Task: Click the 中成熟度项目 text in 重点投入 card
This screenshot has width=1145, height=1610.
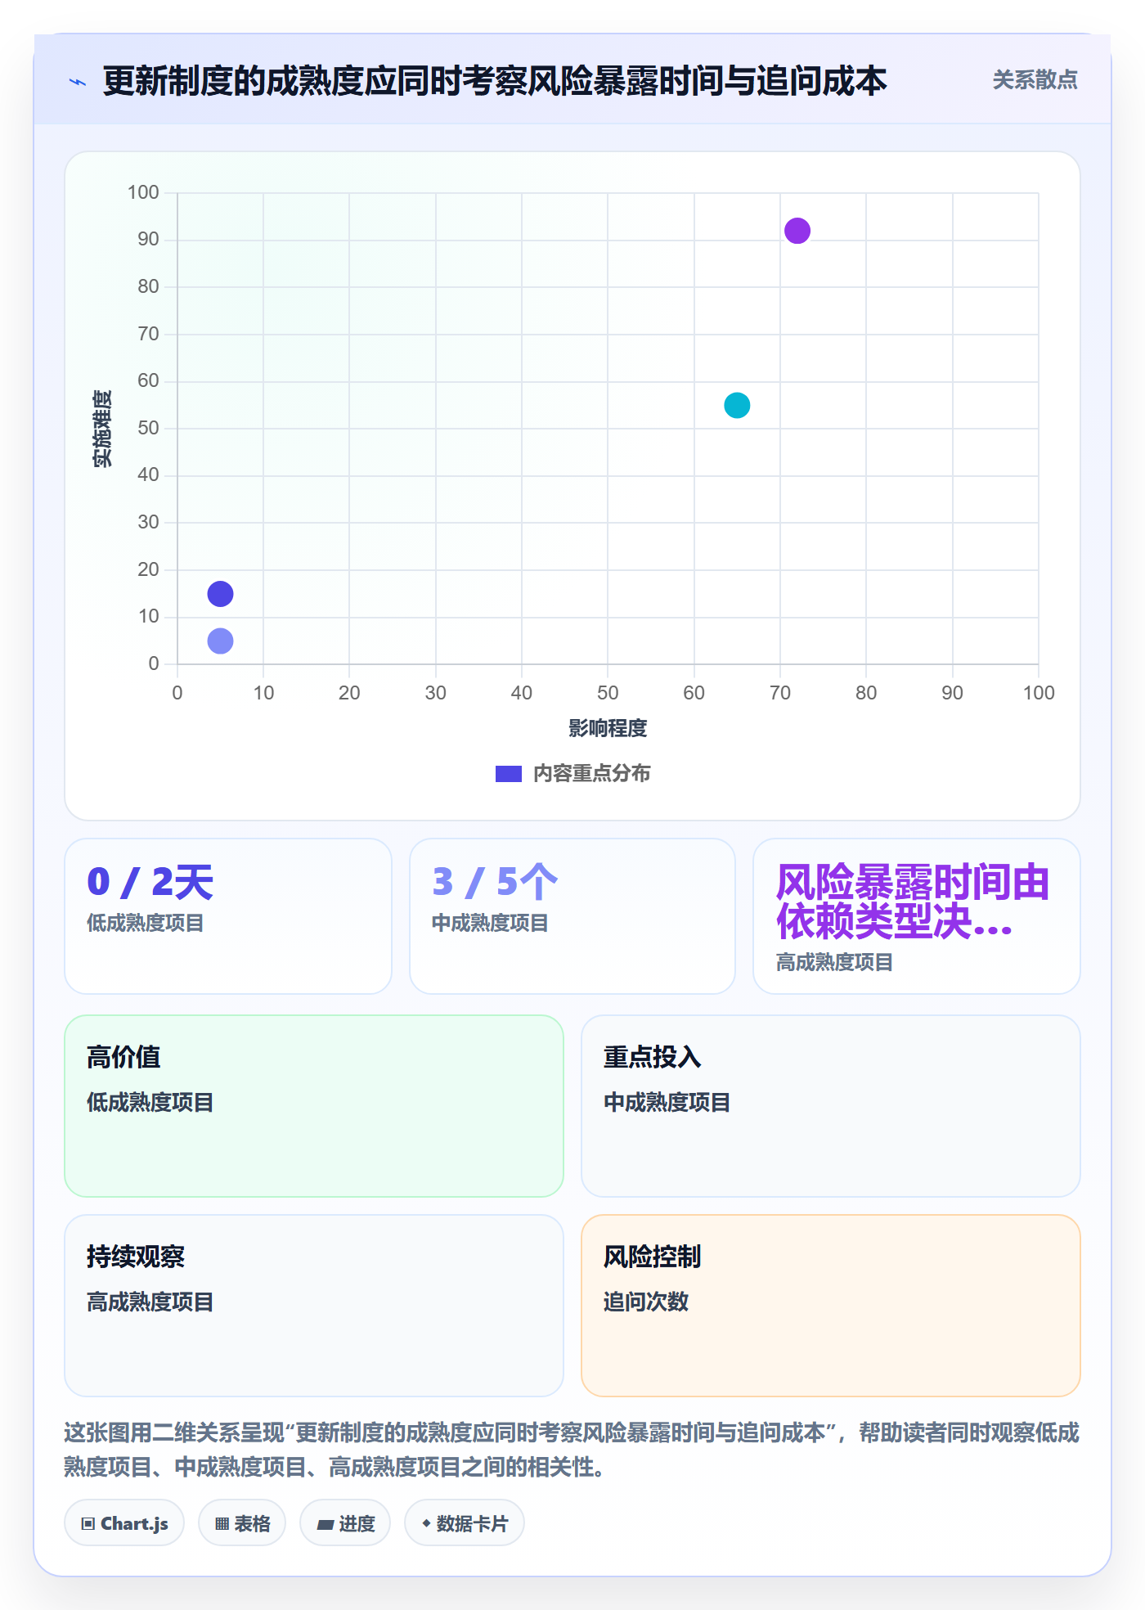Action: click(667, 1102)
